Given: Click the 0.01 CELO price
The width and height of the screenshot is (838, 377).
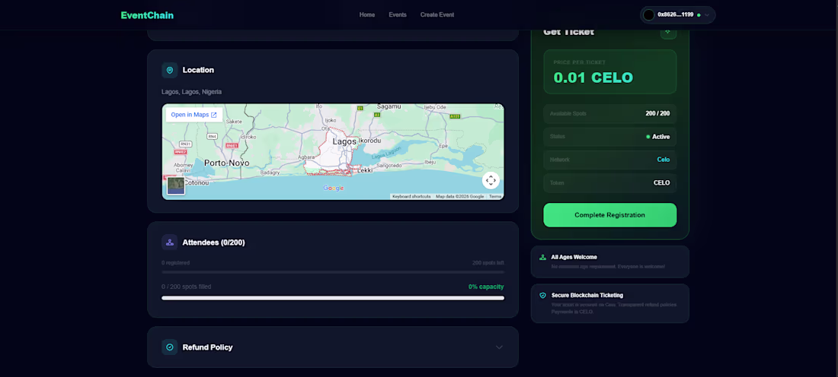Looking at the screenshot, I should tap(593, 78).
